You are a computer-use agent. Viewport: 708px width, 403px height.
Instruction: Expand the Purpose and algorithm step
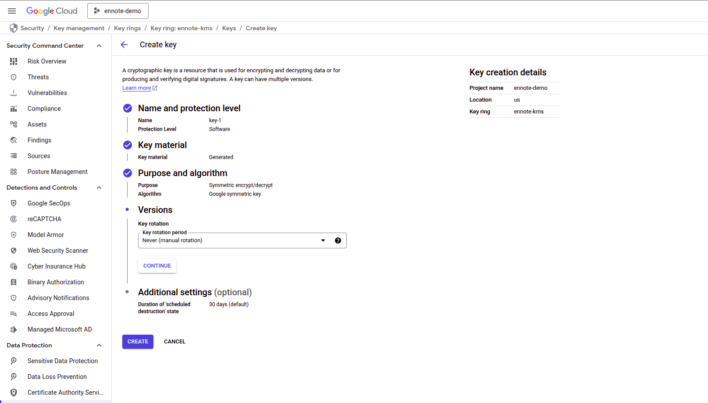[182, 173]
